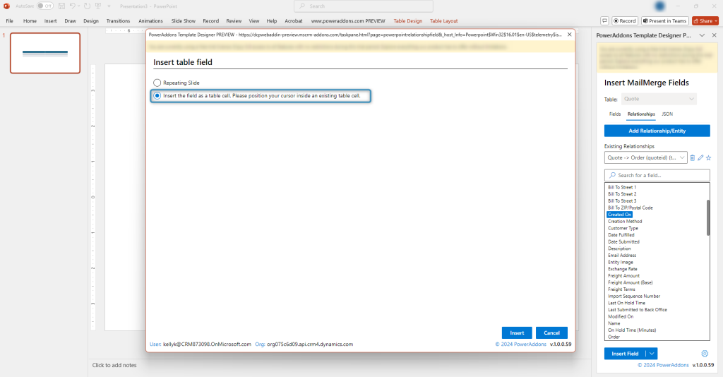This screenshot has height=377, width=723.
Task: Open the Slide Show tab
Action: pos(183,20)
